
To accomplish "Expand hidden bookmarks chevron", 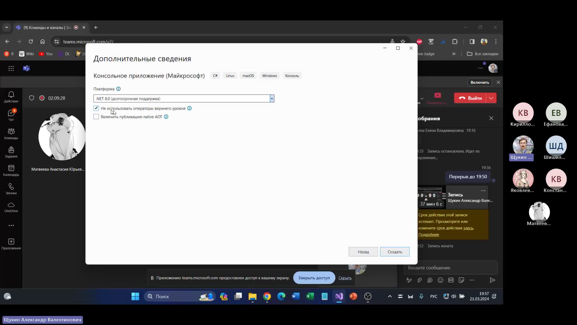I will point(454,54).
